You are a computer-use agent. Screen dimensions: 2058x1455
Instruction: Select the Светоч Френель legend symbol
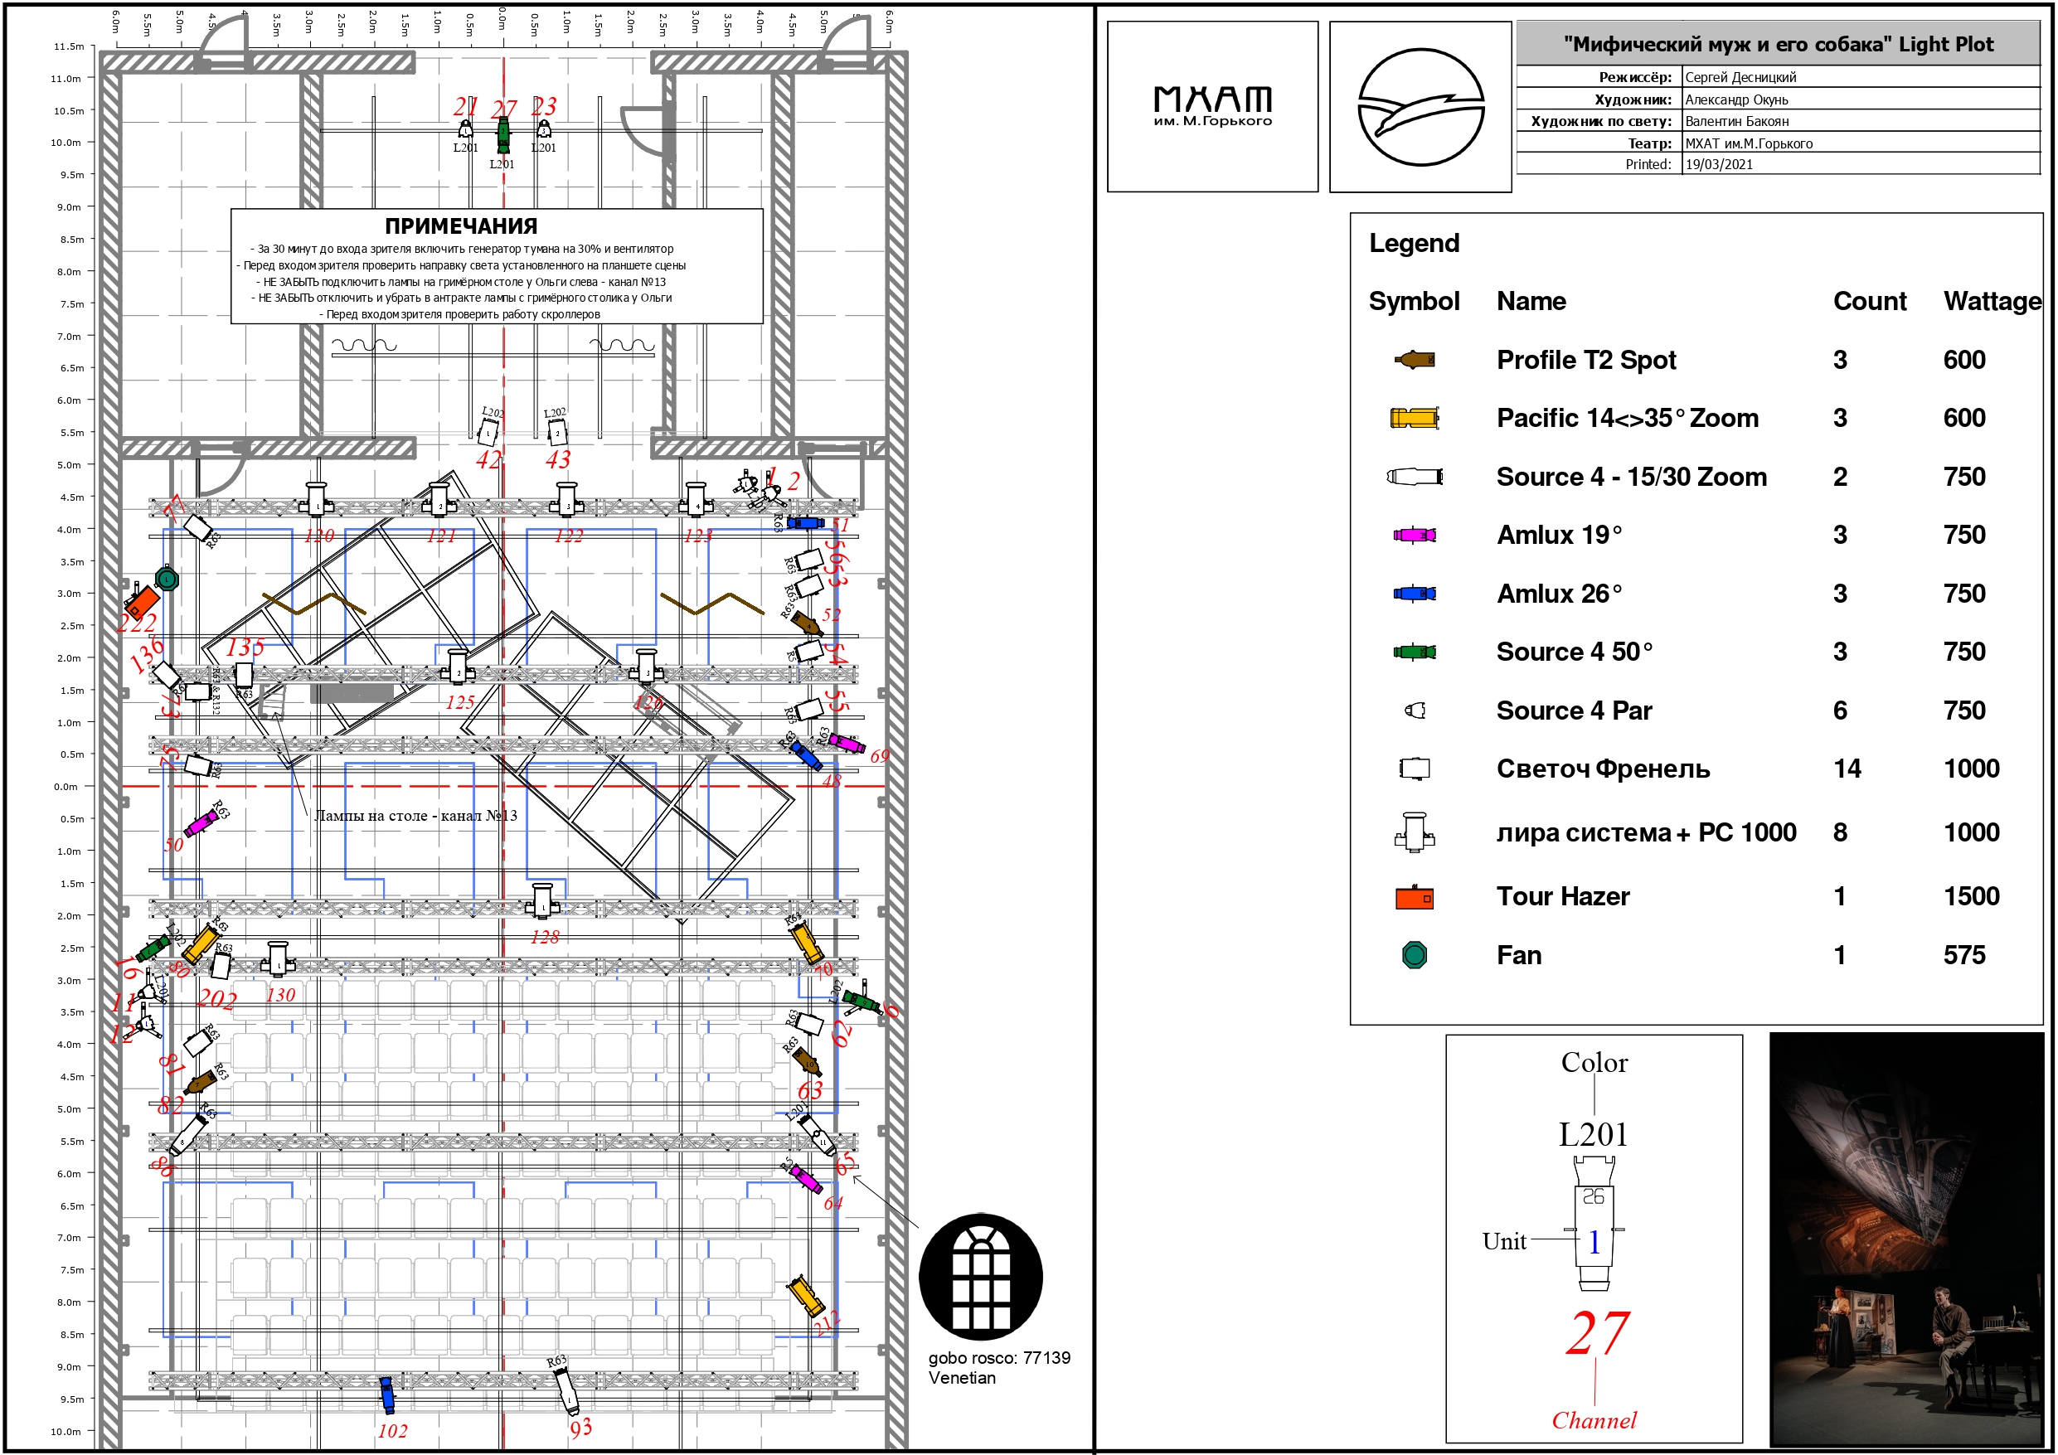click(1415, 769)
